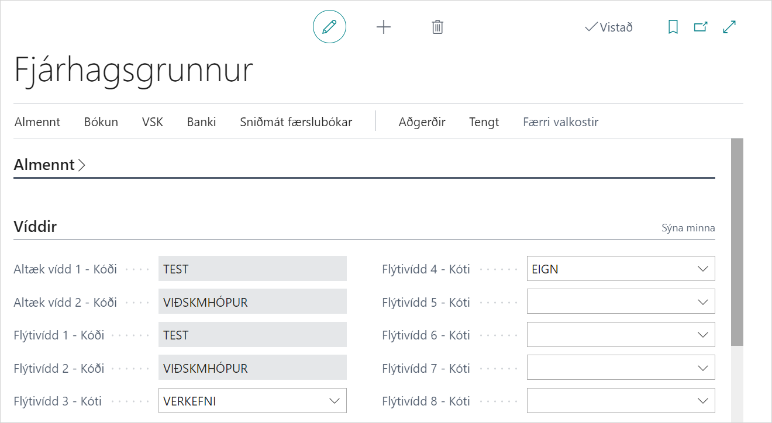The width and height of the screenshot is (772, 423).
Task: Click the vertical scrollbar thumb
Action: click(x=737, y=242)
